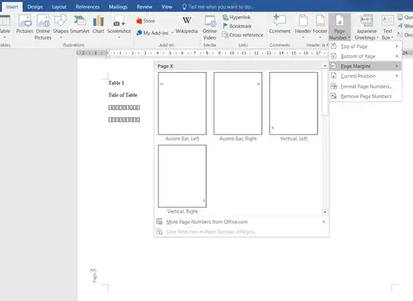The width and height of the screenshot is (413, 301).
Task: Open Japanese Greetings menu
Action: click(366, 28)
